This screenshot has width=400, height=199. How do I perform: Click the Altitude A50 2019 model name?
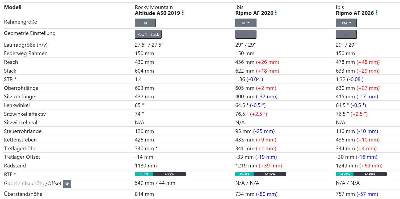click(158, 13)
